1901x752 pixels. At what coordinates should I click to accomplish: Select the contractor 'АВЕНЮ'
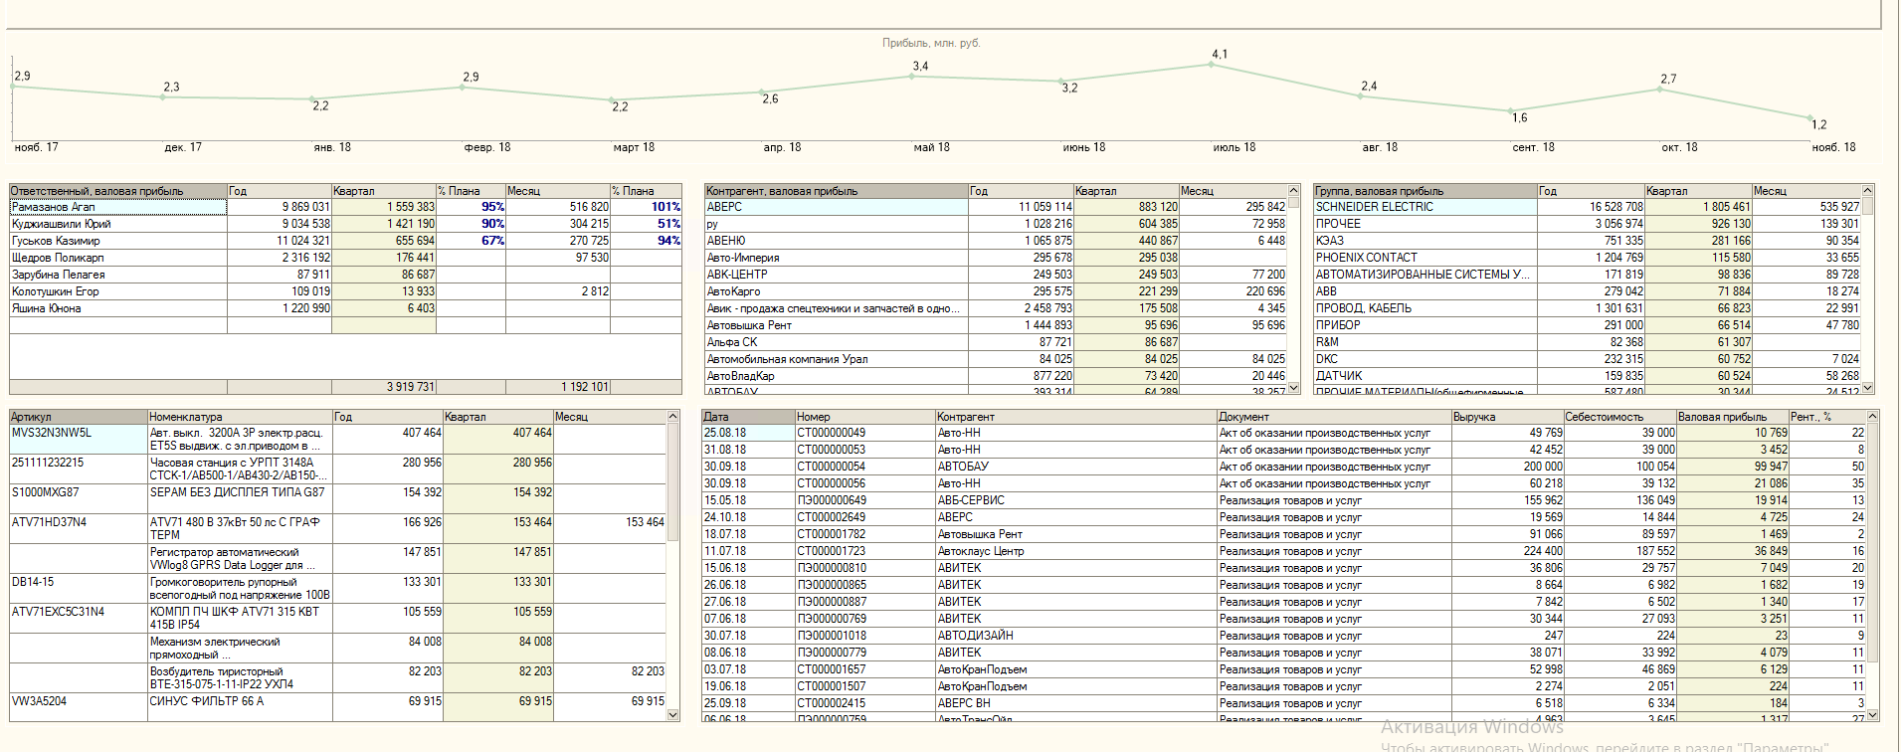coord(837,241)
